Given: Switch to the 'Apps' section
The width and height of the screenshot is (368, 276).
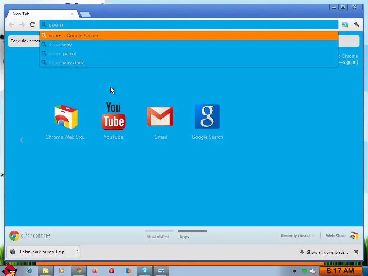Looking at the screenshot, I should (184, 236).
